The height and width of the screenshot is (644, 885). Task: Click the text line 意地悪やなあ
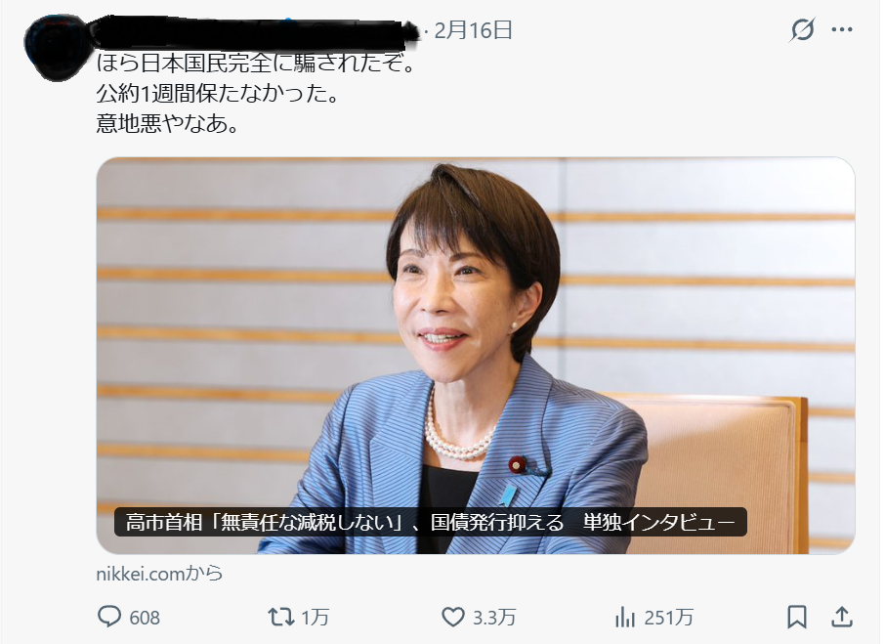pyautogui.click(x=167, y=122)
